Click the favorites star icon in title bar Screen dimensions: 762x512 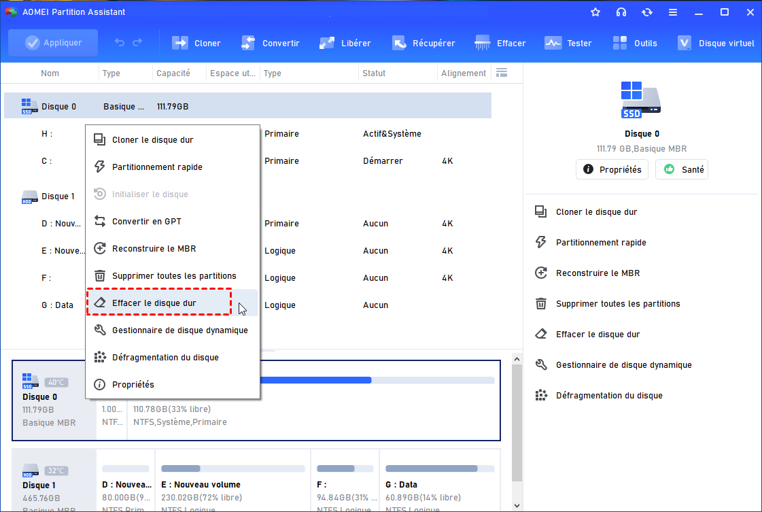595,12
